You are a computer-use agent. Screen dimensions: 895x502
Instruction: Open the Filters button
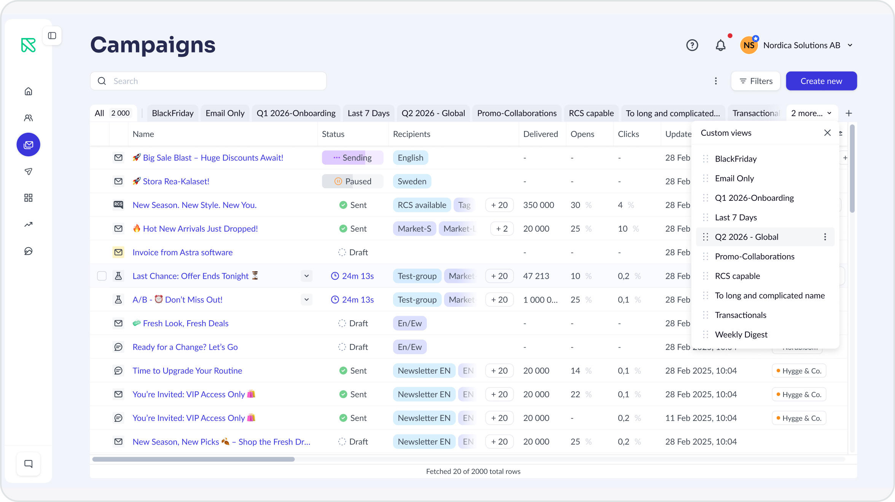755,81
